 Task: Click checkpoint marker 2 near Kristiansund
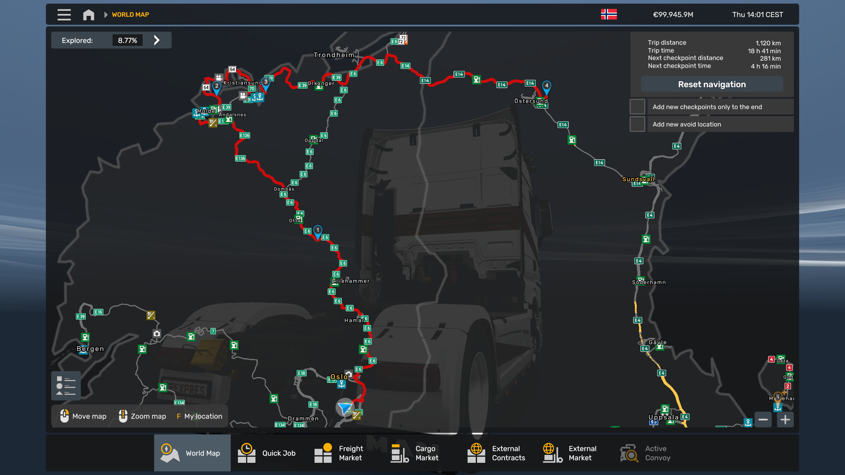point(217,87)
